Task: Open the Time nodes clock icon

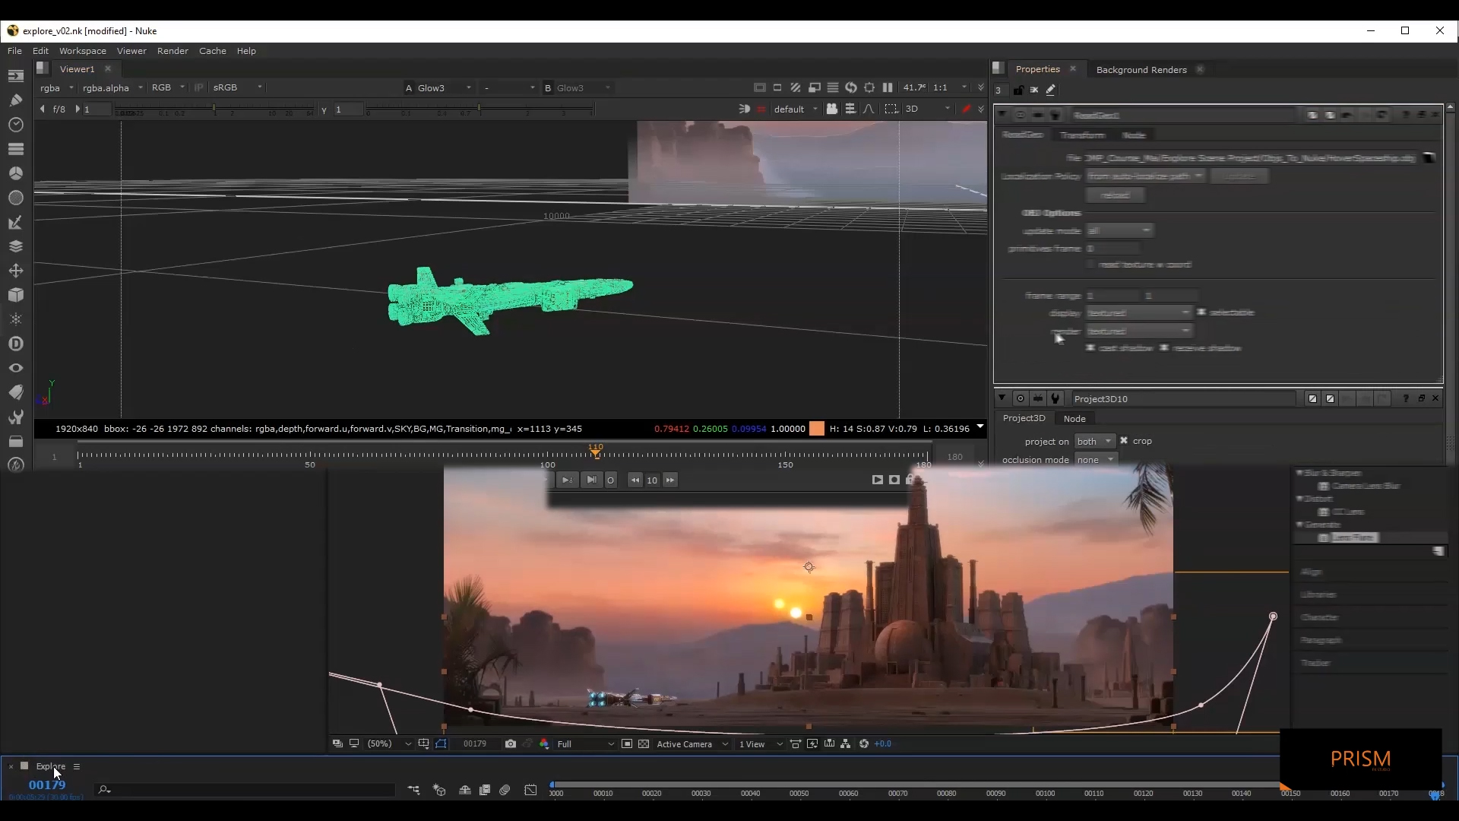Action: coord(15,125)
